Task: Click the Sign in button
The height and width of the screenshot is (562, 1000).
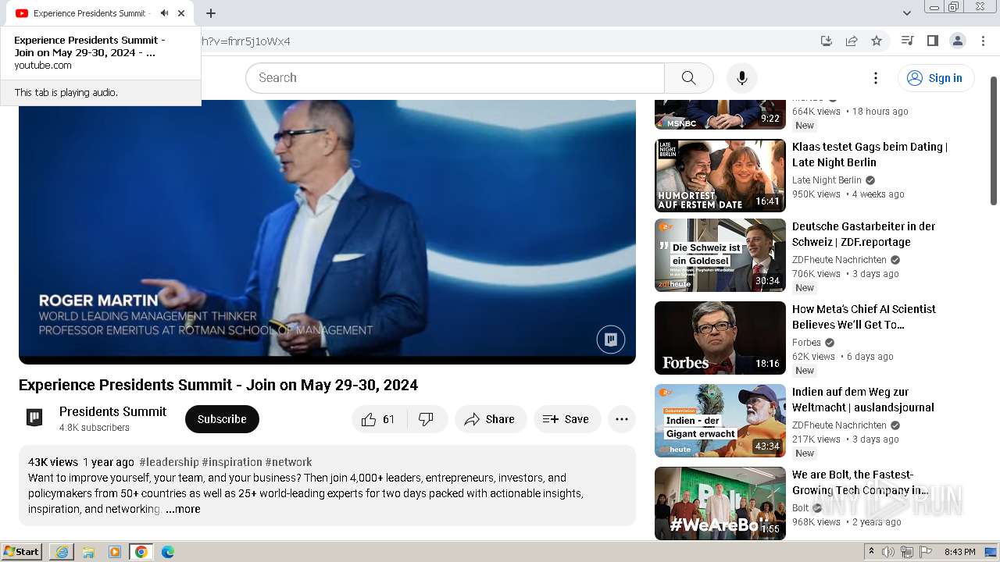Action: (935, 78)
